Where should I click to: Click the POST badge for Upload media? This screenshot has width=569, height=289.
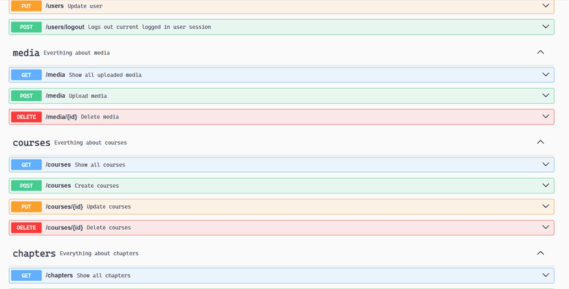[x=26, y=96]
